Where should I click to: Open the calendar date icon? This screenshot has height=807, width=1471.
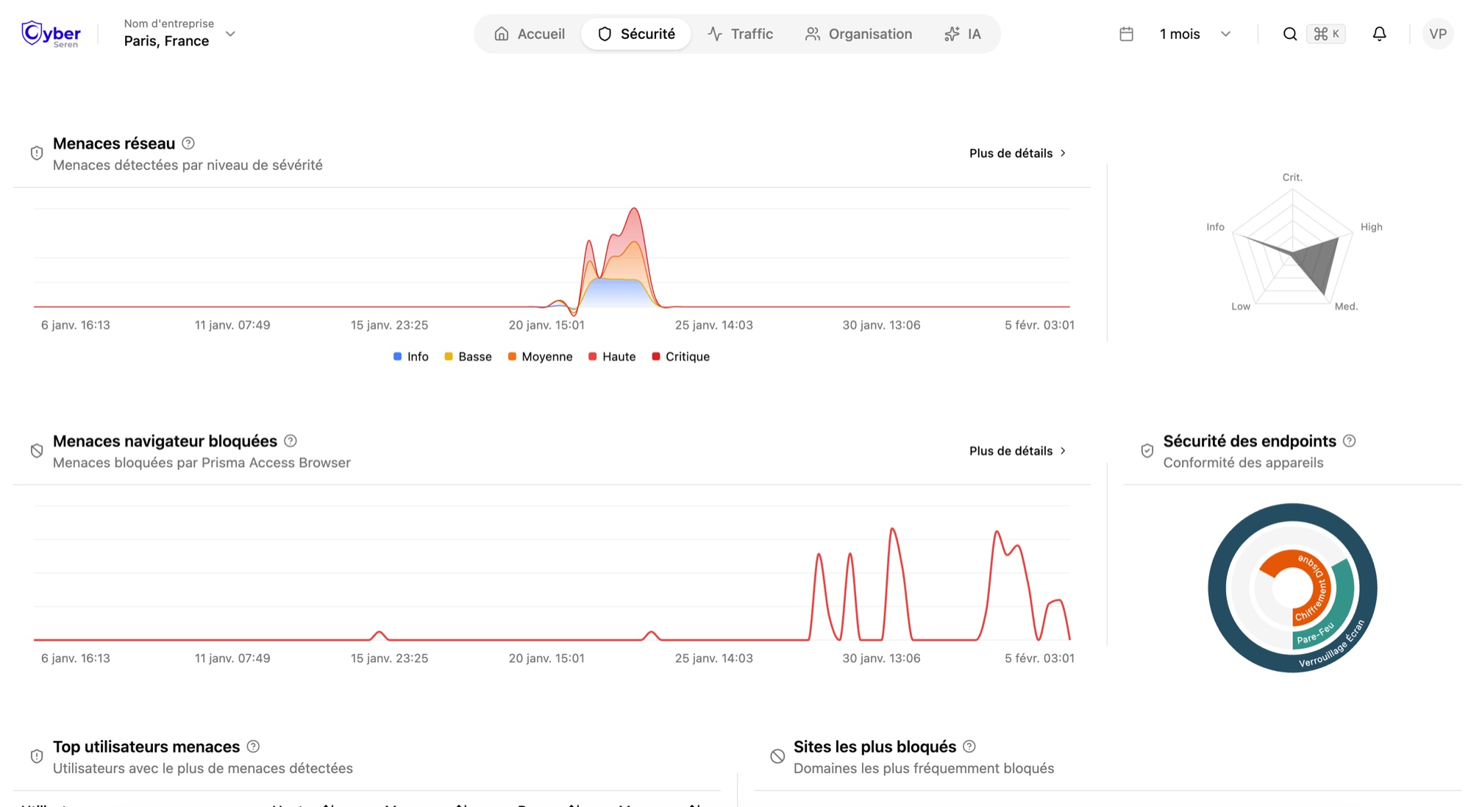tap(1126, 34)
